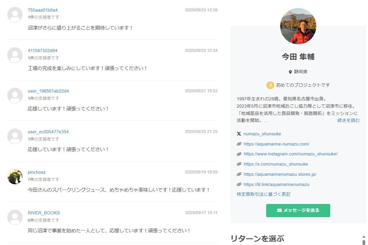Open the x.com/numazu_shunsuke URL link

pyautogui.click(x=276, y=164)
